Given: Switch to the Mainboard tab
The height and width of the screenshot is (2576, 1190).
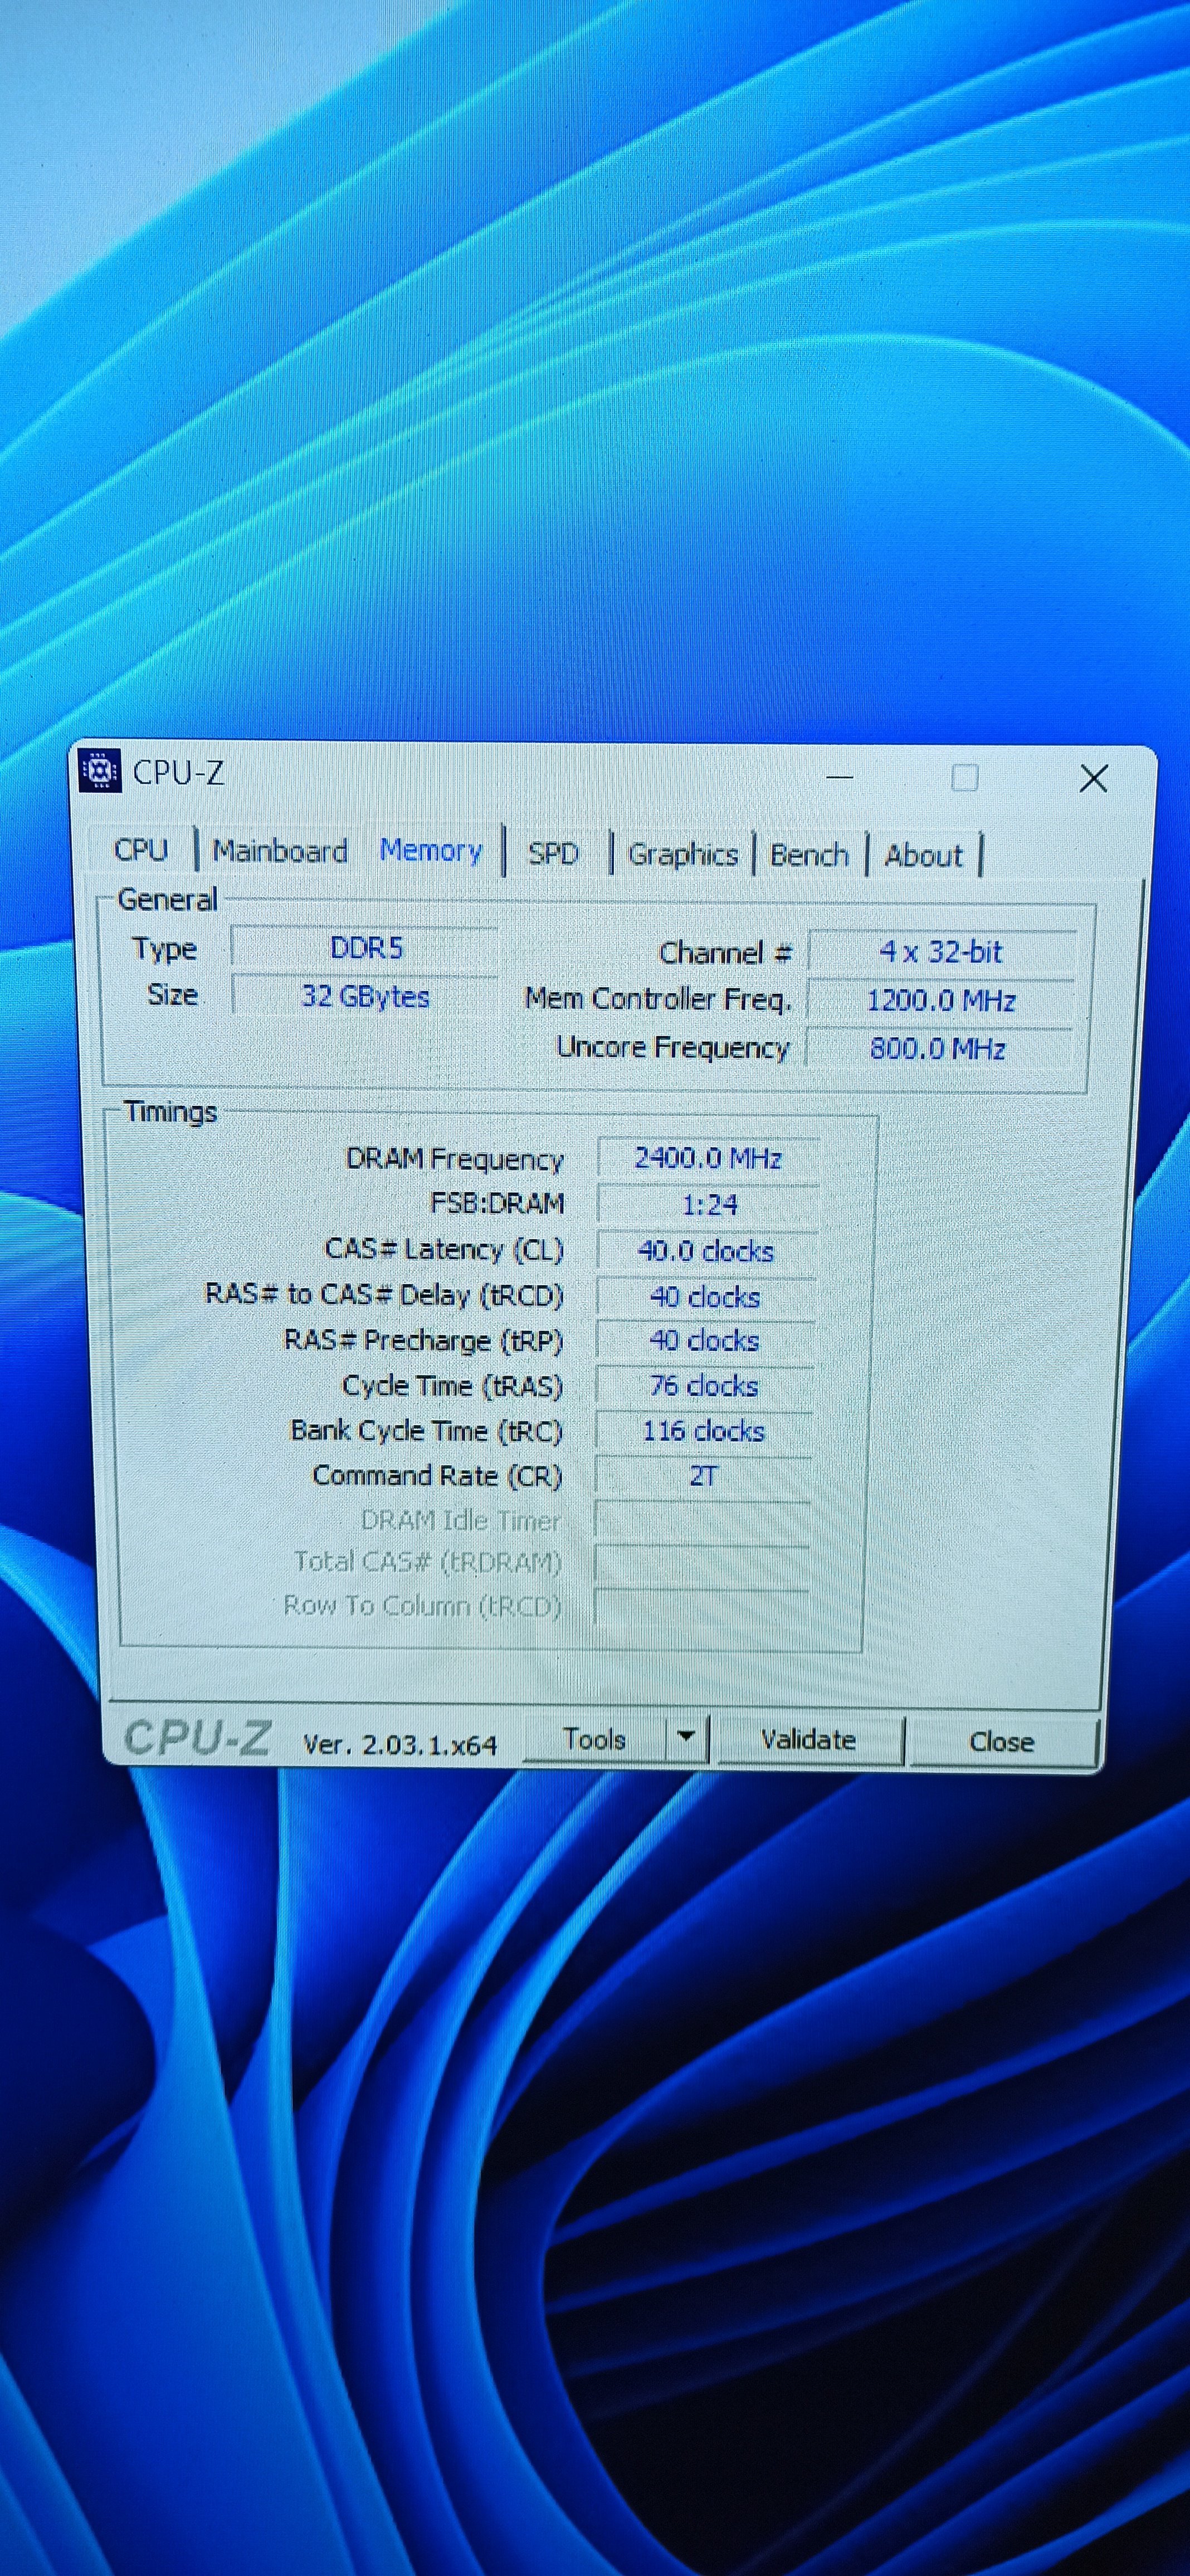Looking at the screenshot, I should [x=279, y=851].
